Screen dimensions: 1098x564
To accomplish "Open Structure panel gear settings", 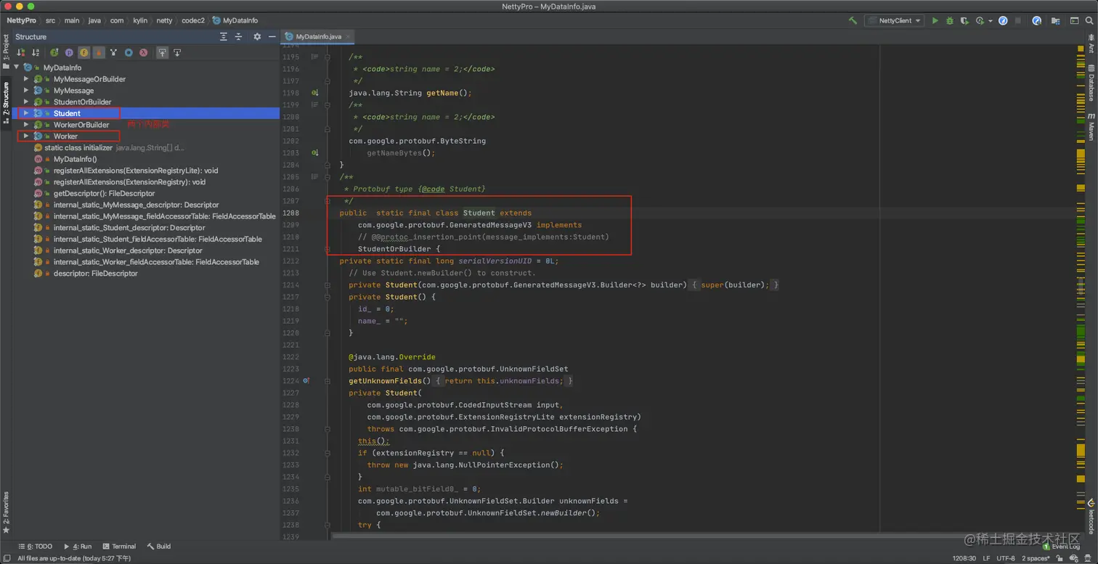I will (x=257, y=37).
